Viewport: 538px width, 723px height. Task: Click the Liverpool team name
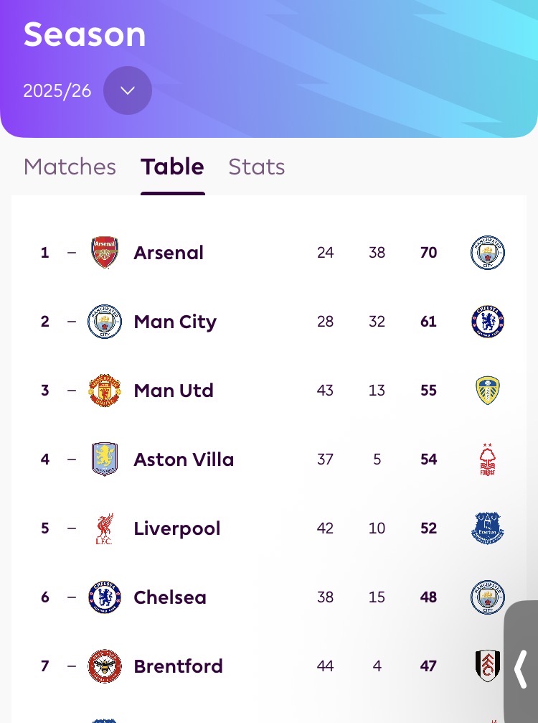point(177,528)
